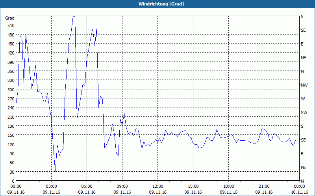Screen dimensions: 315x196
Task: Click the '330' y-axis value
Action: [x=11, y=80]
